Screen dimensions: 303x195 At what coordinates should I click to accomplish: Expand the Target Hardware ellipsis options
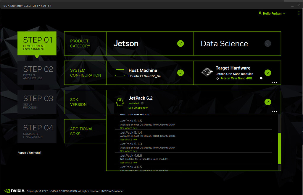pyautogui.click(x=274, y=82)
